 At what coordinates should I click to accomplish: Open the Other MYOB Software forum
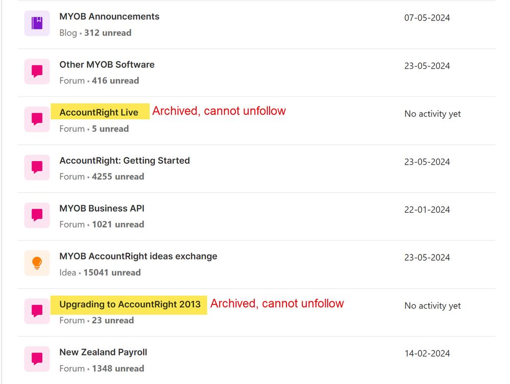pos(107,65)
